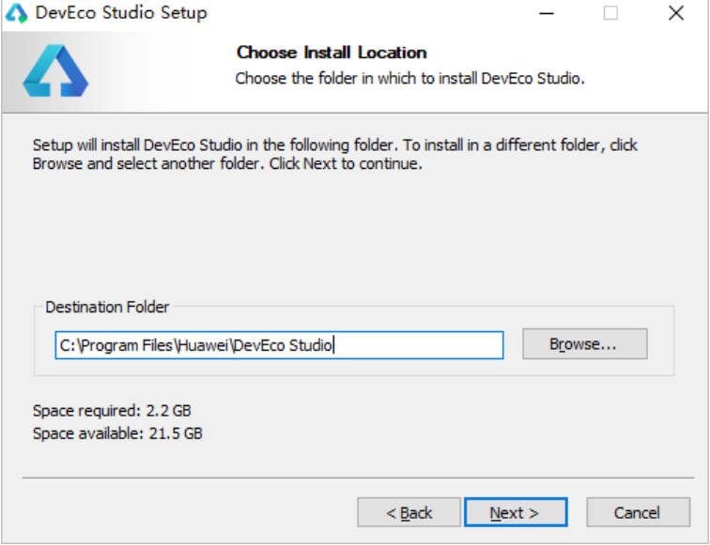Click the large DevEco Studio logo in header

click(55, 70)
